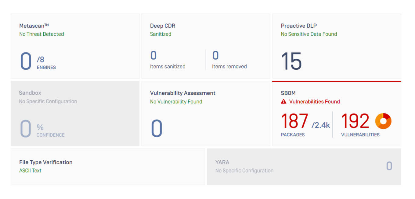This screenshot has width=415, height=199.
Task: Select the Deep CDR card title
Action: click(x=163, y=26)
